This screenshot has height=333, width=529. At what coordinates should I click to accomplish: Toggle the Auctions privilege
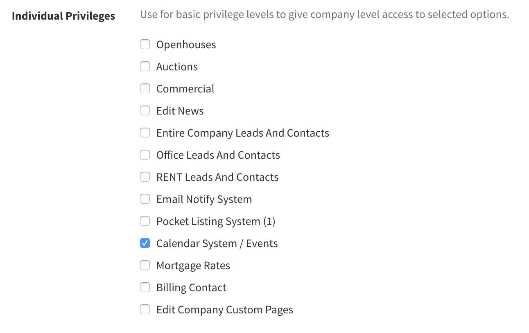(145, 66)
